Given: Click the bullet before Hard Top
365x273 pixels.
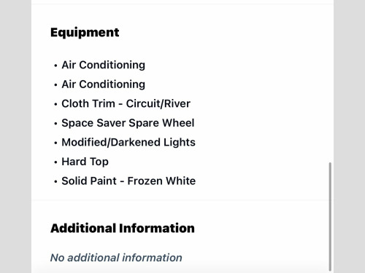Looking at the screenshot, I should click(x=55, y=162).
